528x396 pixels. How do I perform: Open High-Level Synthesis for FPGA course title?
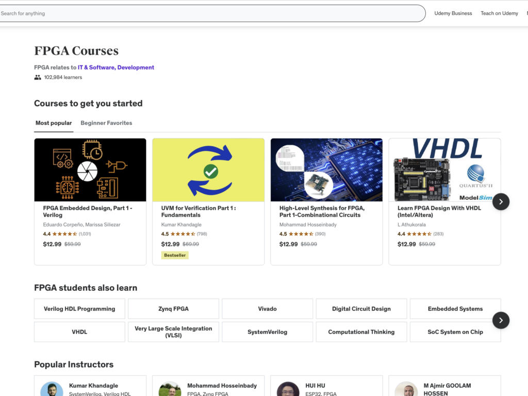coord(322,211)
